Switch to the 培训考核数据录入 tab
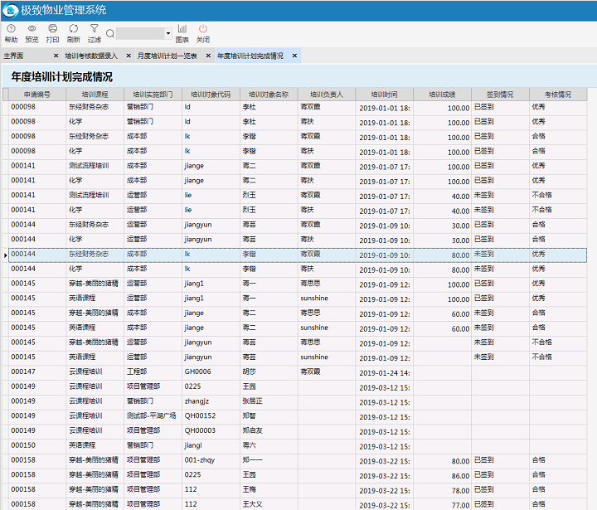 pyautogui.click(x=91, y=56)
